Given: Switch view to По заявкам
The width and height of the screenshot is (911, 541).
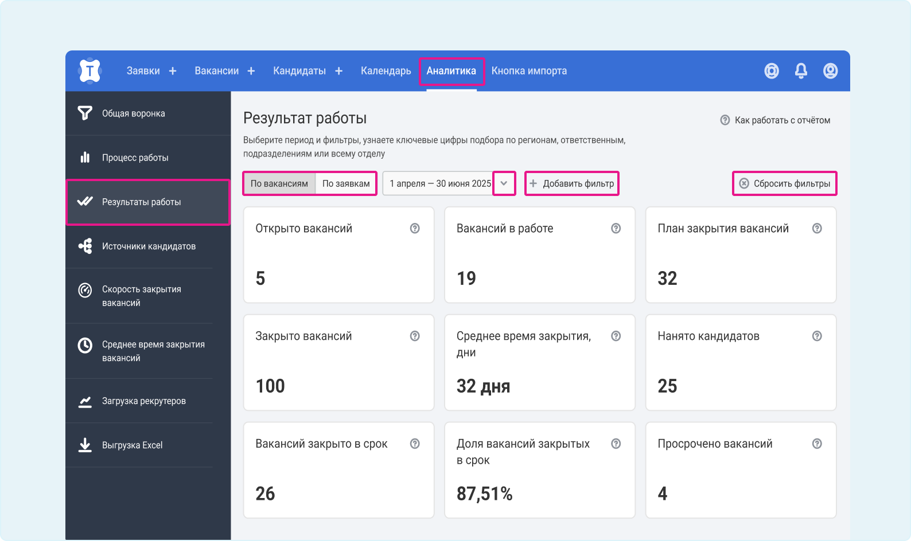Looking at the screenshot, I should 346,184.
